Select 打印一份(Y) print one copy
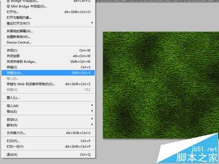Screen dimensions: 219x164 click(x=48, y=147)
